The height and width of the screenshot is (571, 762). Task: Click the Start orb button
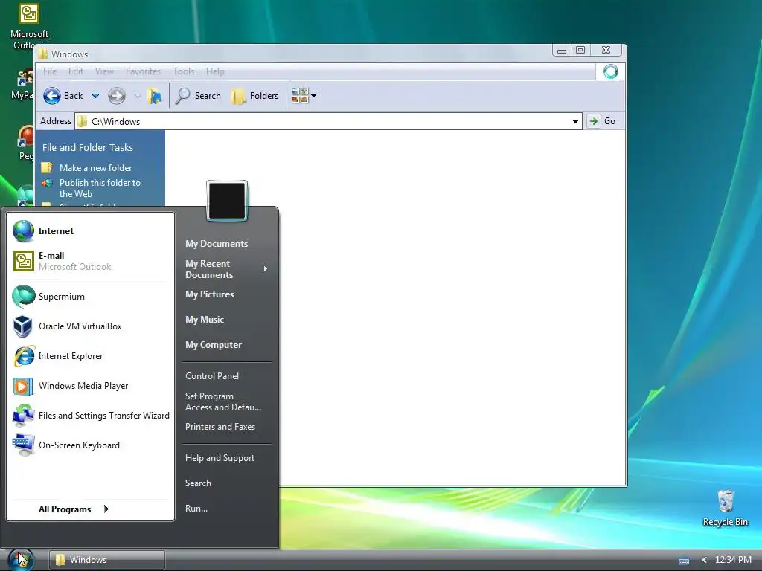(20, 559)
